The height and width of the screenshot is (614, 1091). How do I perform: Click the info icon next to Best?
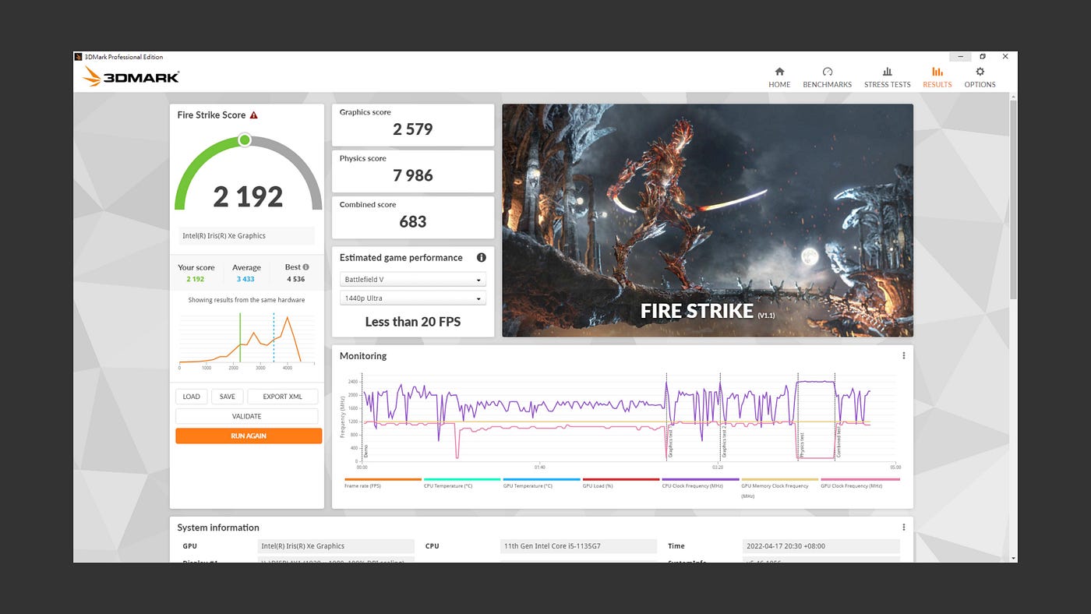click(305, 267)
